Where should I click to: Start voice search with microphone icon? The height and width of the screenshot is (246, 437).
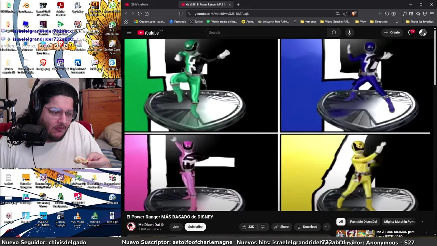point(349,32)
